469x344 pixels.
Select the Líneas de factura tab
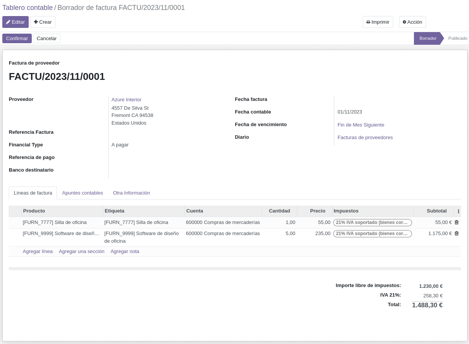pyautogui.click(x=33, y=193)
